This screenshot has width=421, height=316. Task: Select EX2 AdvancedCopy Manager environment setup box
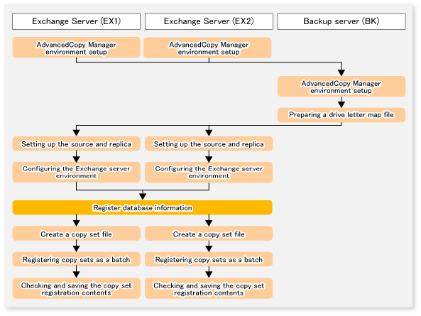pyautogui.click(x=207, y=48)
